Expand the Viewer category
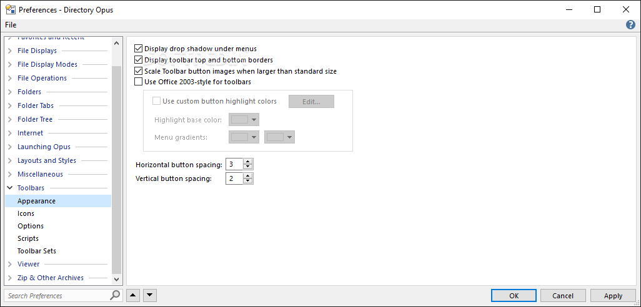Image resolution: width=641 pixels, height=307 pixels. (10, 264)
